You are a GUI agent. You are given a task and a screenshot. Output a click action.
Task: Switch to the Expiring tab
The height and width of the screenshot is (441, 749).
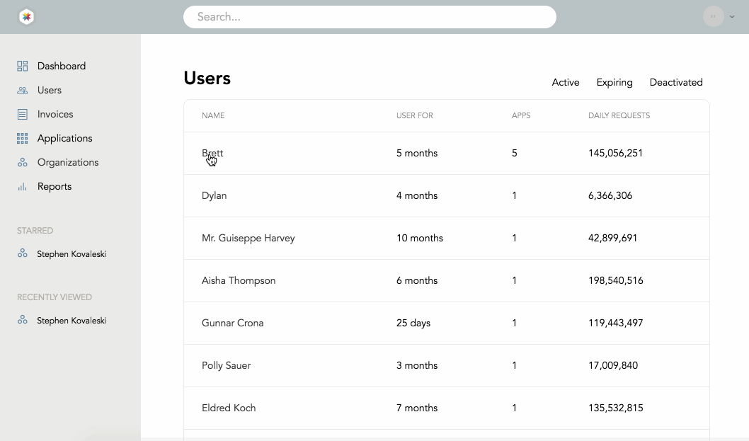(614, 82)
